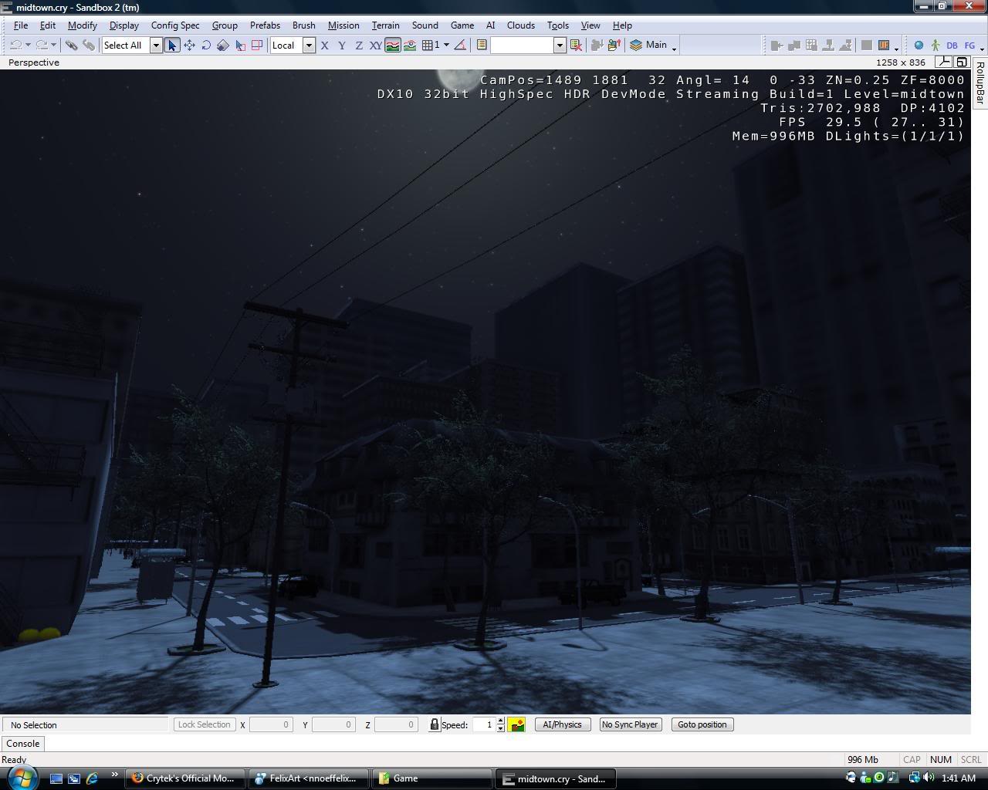The width and height of the screenshot is (988, 790).
Task: Expand the taskbar quick launch chevron
Action: point(115,775)
